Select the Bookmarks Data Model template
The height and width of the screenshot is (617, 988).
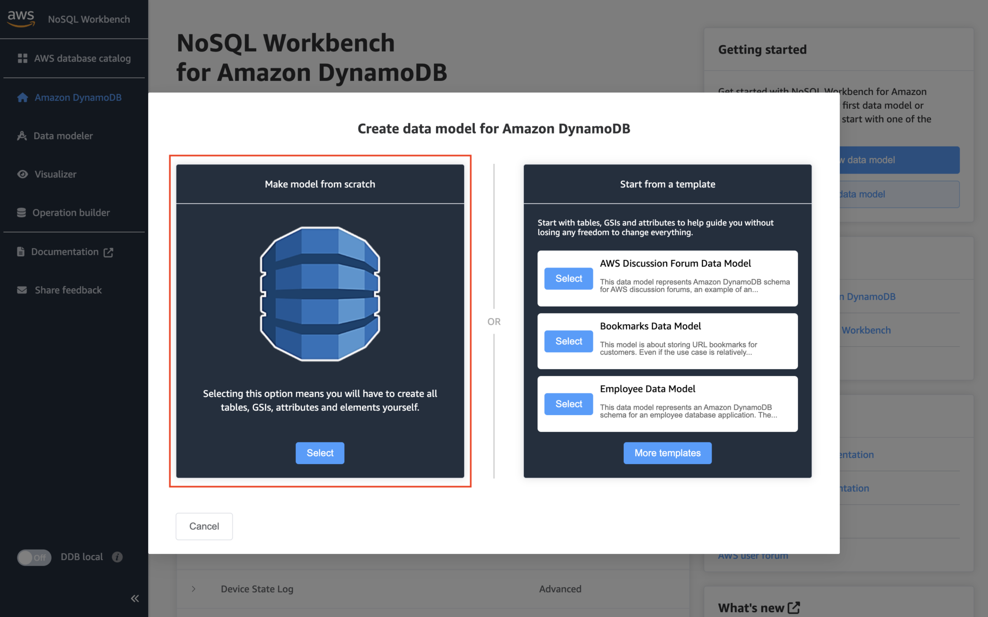click(568, 341)
